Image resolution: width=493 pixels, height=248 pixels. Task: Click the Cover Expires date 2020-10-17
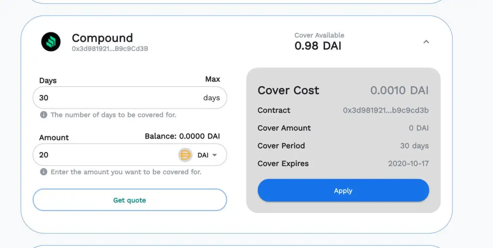409,164
